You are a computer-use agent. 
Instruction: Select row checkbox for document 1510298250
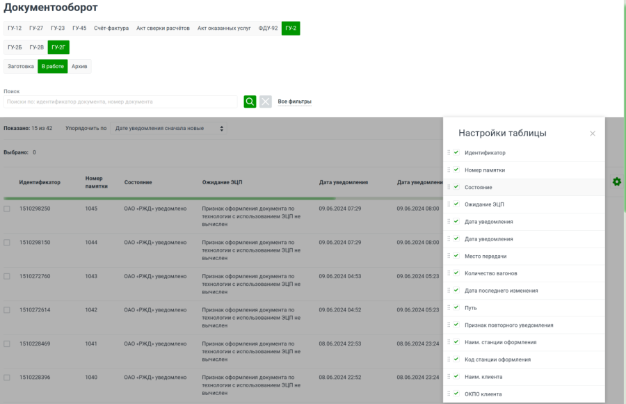pos(7,209)
